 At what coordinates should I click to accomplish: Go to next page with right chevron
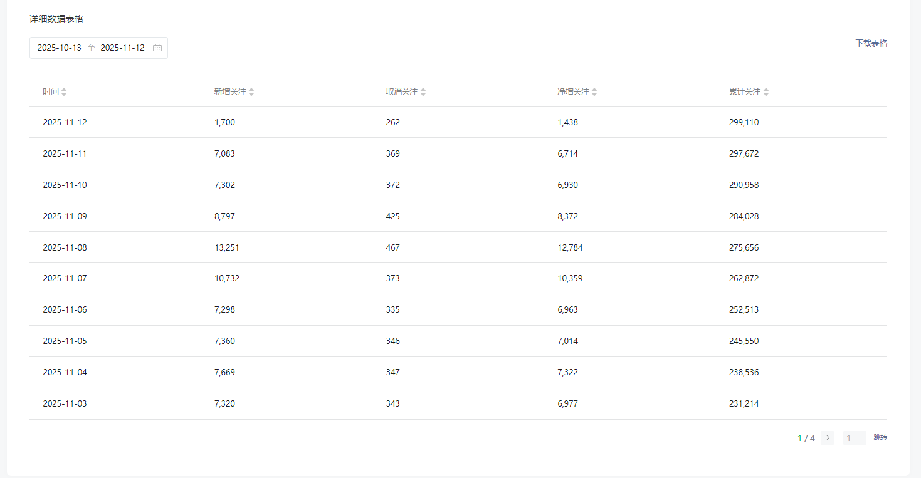(828, 438)
